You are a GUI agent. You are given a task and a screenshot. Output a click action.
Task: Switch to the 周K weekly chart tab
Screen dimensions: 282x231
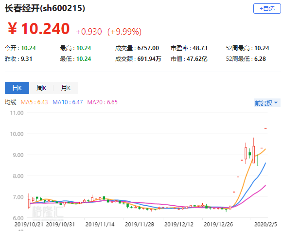coord(41,88)
